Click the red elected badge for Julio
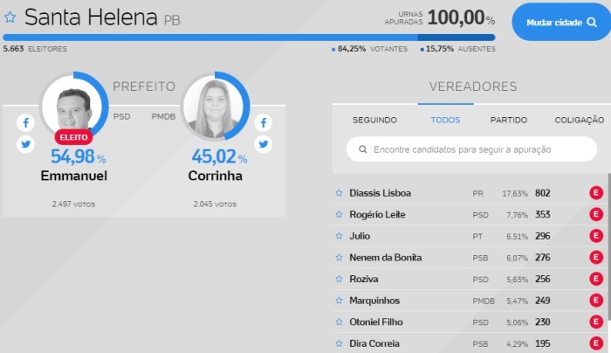The width and height of the screenshot is (611, 353). click(x=596, y=236)
